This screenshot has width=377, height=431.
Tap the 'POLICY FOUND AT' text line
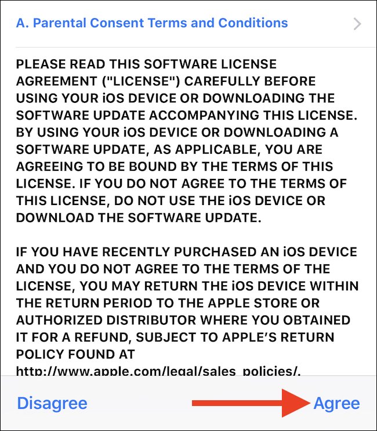click(75, 354)
